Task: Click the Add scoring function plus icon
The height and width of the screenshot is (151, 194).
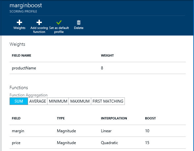Action: 39,22
